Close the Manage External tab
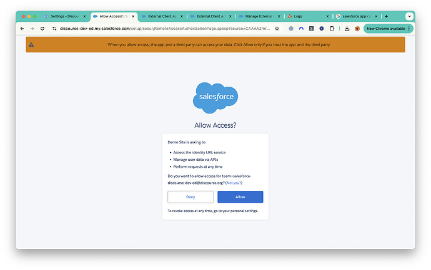This screenshot has width=431, height=270. 279,16
